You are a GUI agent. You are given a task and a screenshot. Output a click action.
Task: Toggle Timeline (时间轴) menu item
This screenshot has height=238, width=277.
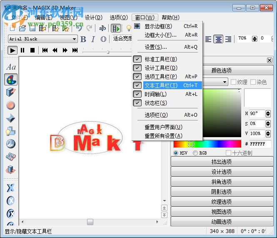point(167,94)
